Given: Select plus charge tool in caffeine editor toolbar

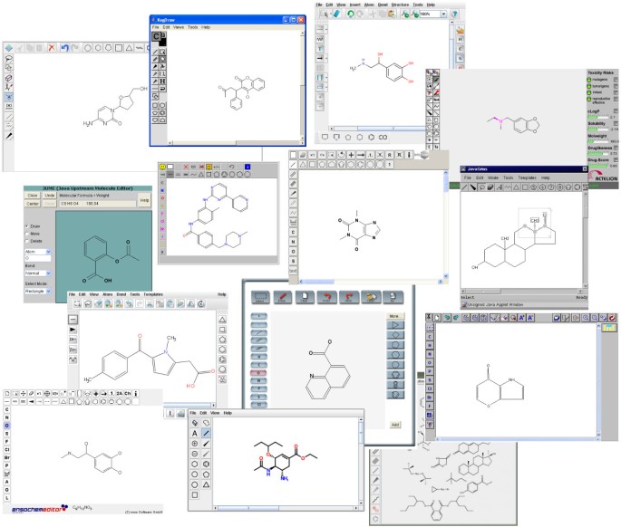Looking at the screenshot, I should click(351, 155).
